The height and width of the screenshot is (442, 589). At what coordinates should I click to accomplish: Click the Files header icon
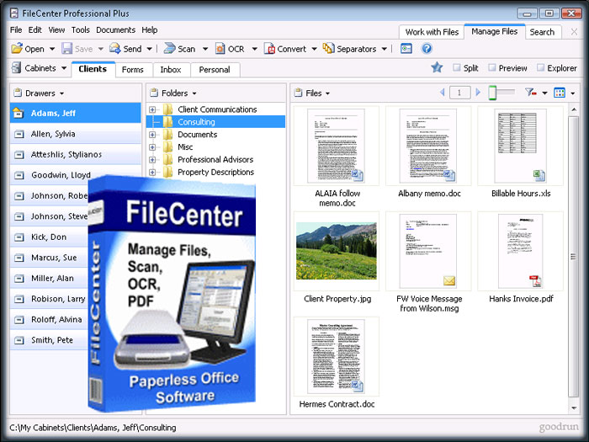pyautogui.click(x=298, y=93)
